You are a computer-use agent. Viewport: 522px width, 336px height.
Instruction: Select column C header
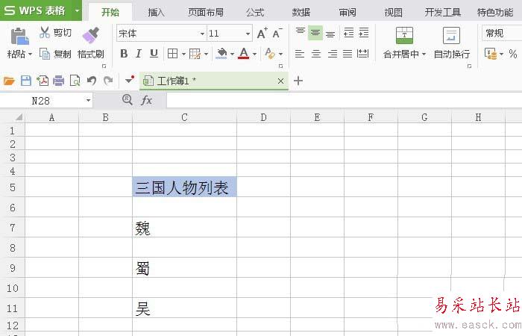click(x=184, y=117)
